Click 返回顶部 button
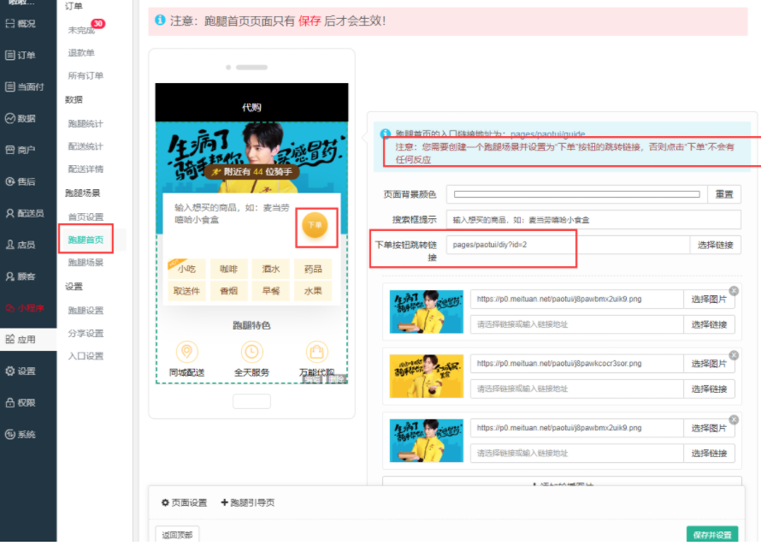Screen dimensions: 761x546 pyautogui.click(x=177, y=534)
